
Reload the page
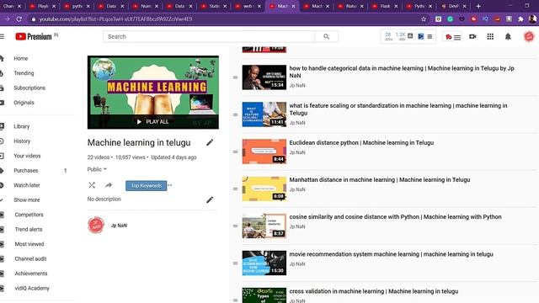click(x=19, y=19)
